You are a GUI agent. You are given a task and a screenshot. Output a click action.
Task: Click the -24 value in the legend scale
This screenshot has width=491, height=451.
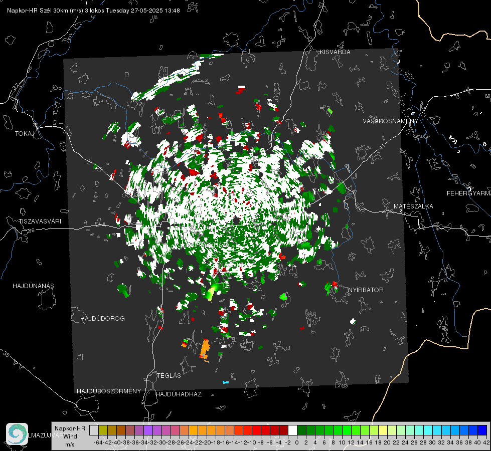click(x=189, y=442)
